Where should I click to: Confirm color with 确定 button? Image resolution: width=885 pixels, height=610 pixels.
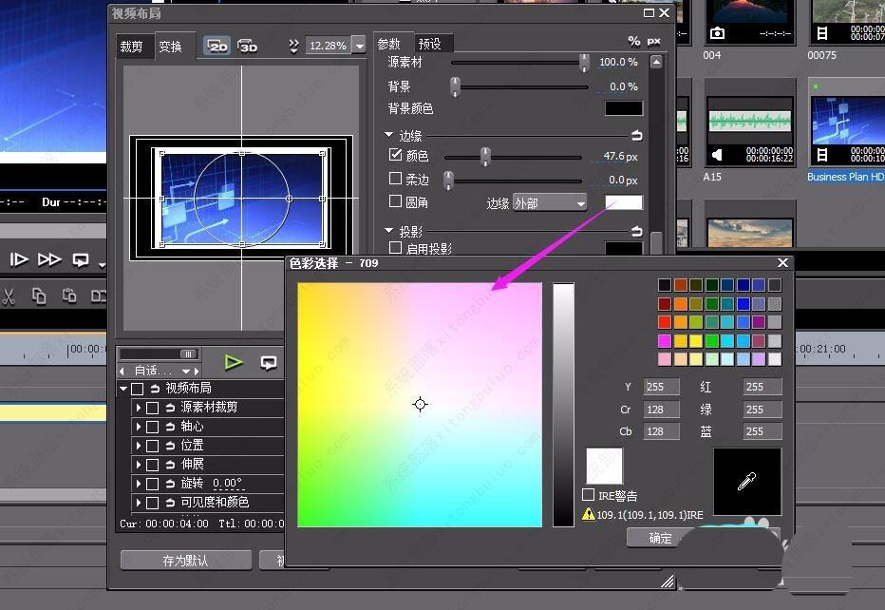pos(660,538)
